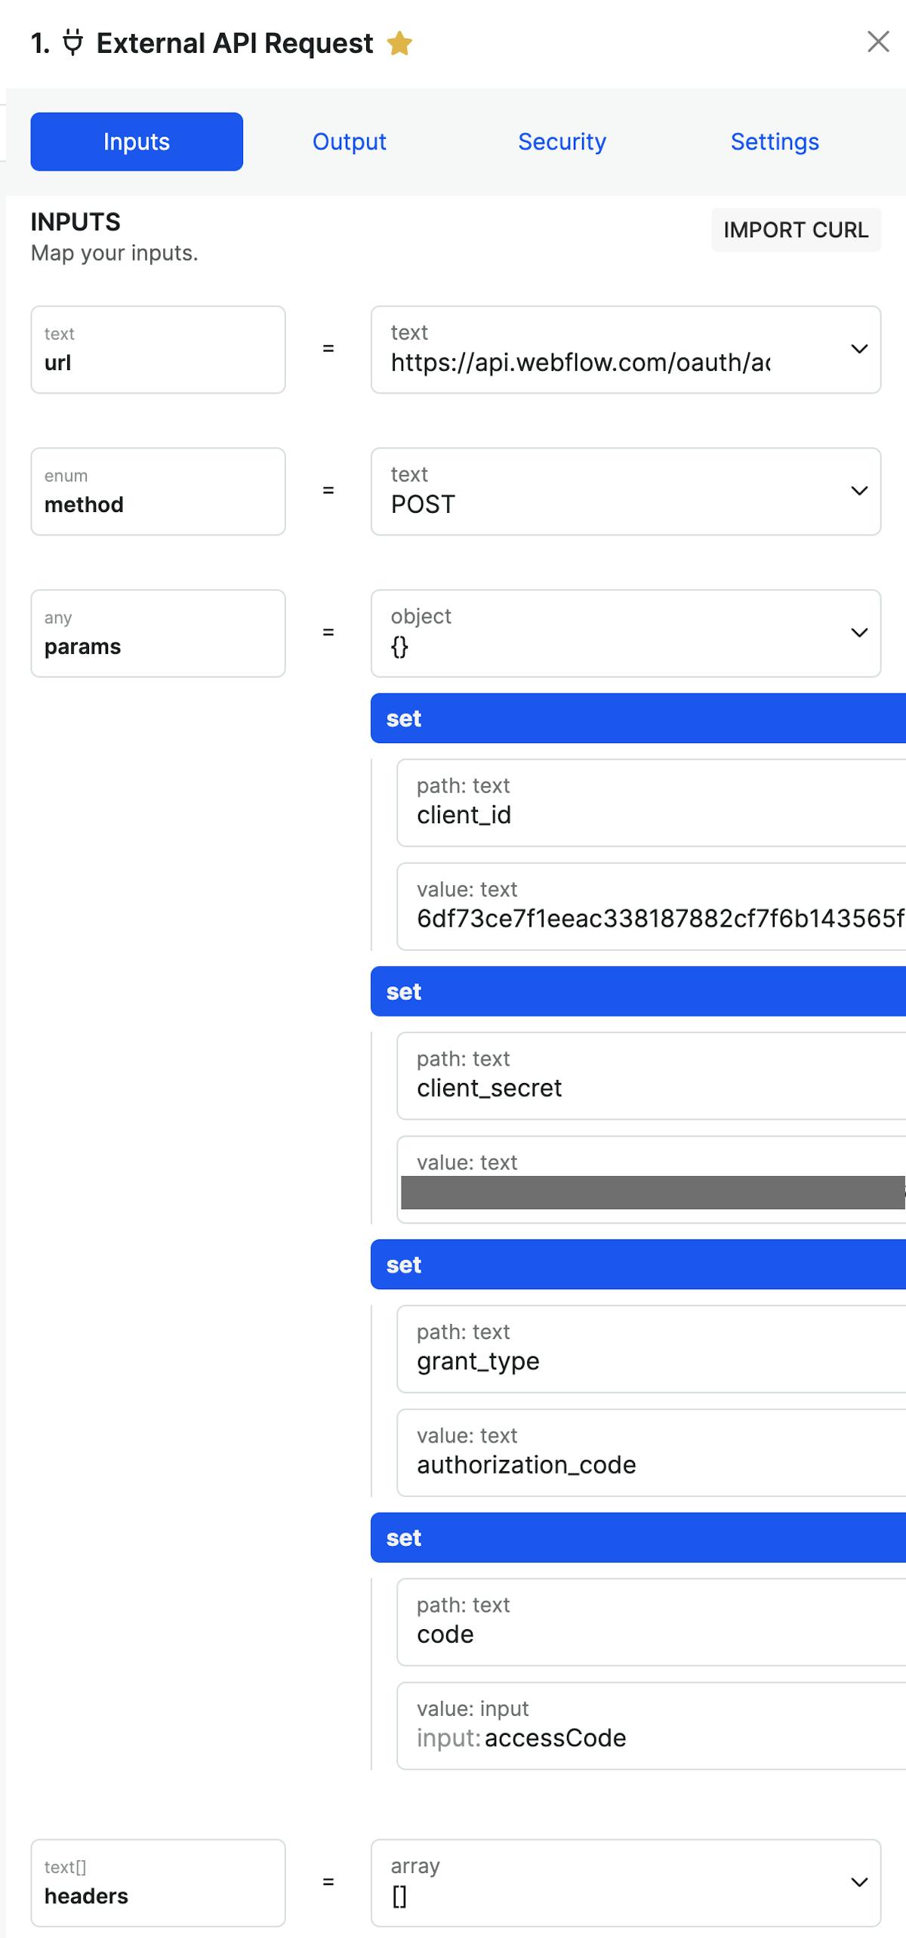The width and height of the screenshot is (906, 1938).
Task: Click the gold star favorite icon
Action: (399, 44)
